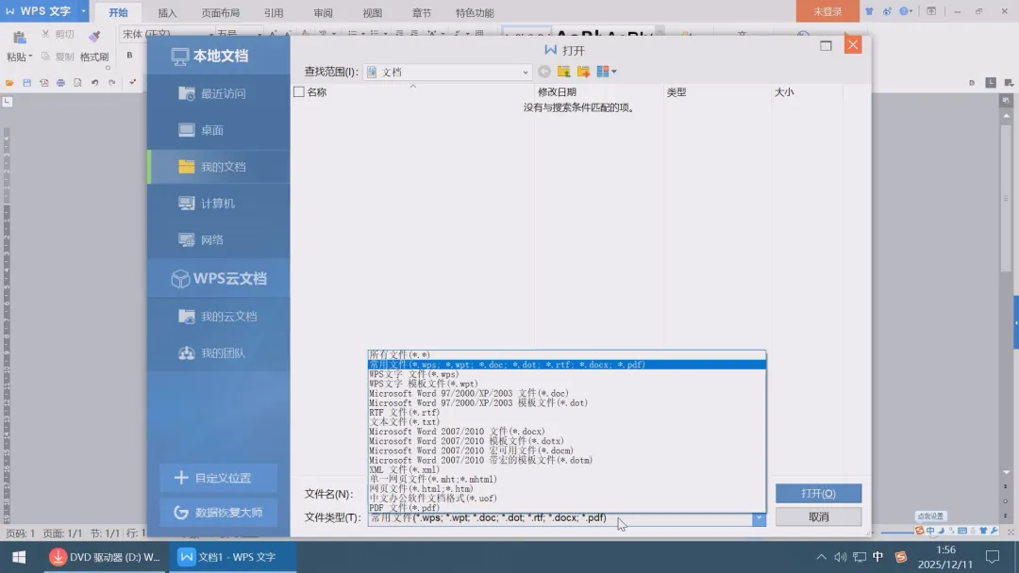
Task: Open Windows Start menu
Action: pyautogui.click(x=19, y=557)
